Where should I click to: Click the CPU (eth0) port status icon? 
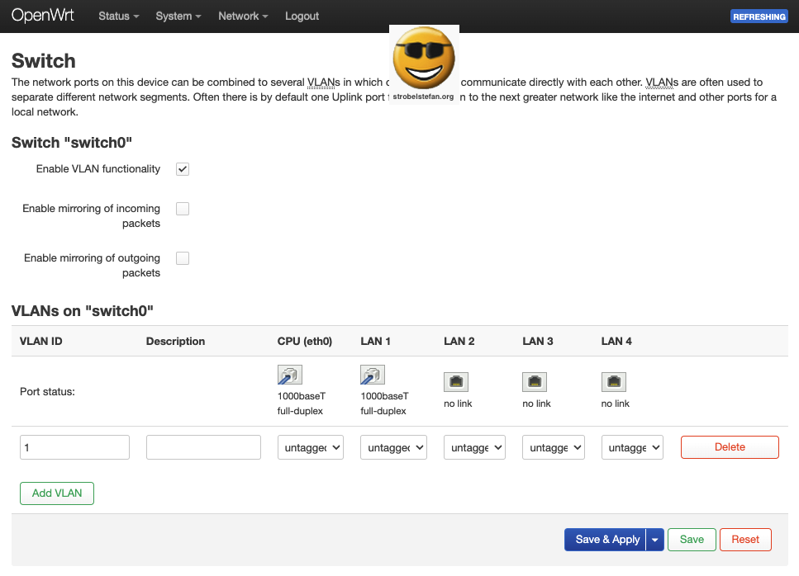(x=290, y=376)
